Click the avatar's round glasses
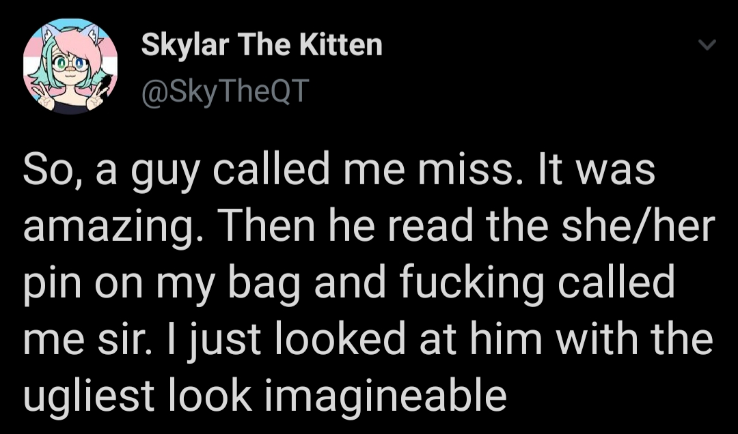This screenshot has width=738, height=434. pyautogui.click(x=70, y=63)
